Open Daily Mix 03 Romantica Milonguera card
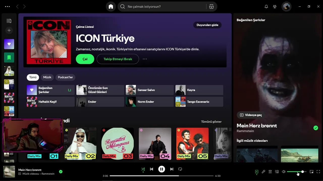Viewport: 323px width, 181px height. (x=118, y=144)
